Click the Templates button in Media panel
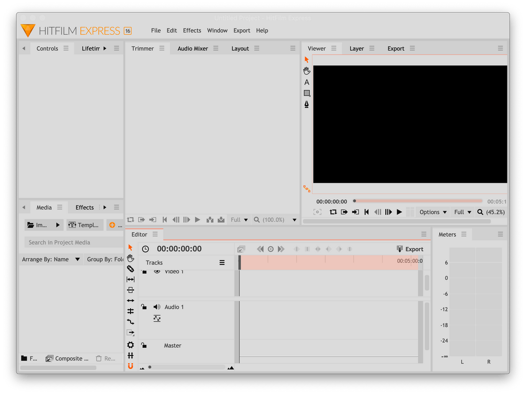 85,225
